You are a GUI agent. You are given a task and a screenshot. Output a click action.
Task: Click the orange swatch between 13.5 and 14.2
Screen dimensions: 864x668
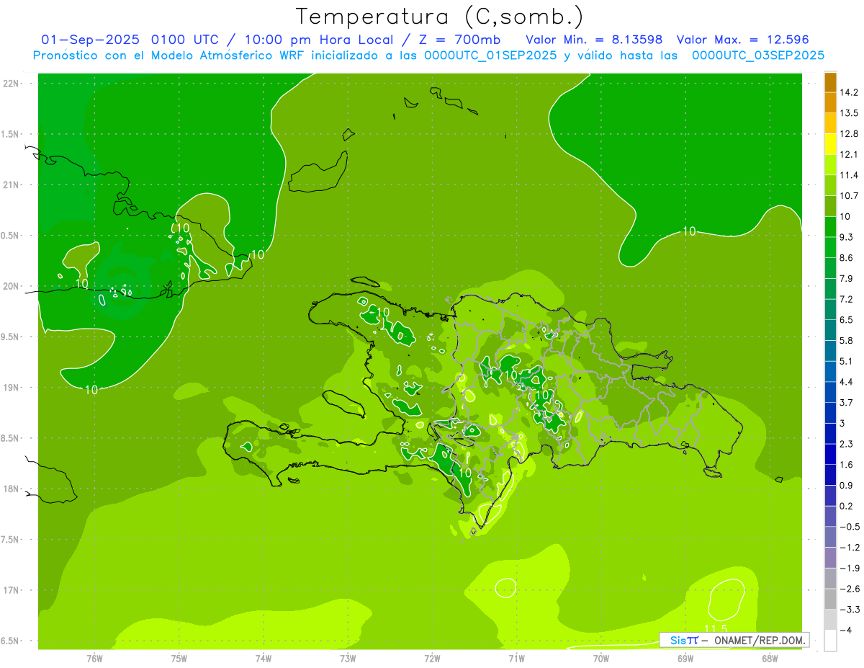point(830,102)
